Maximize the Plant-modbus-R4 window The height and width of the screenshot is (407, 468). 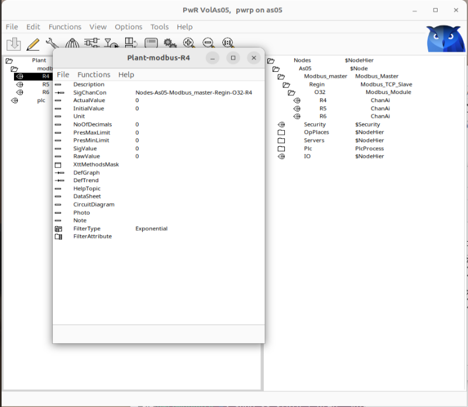[x=233, y=58]
